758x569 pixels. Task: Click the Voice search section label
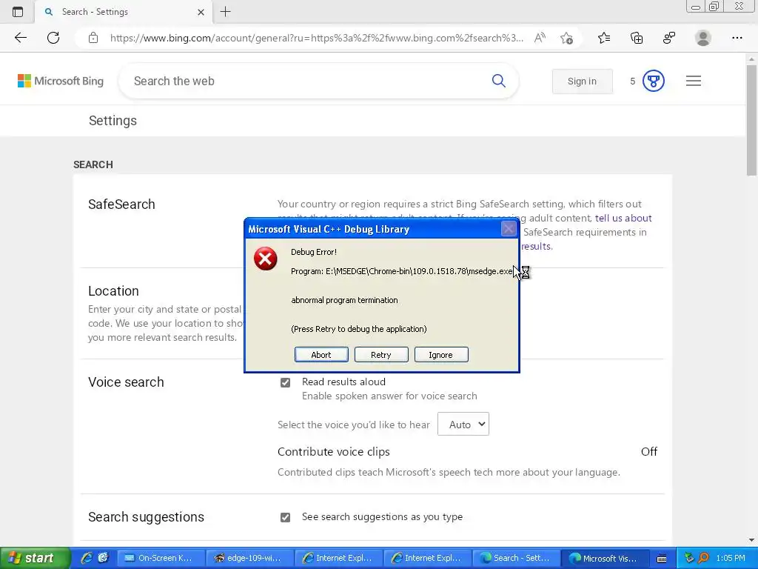[x=126, y=382]
